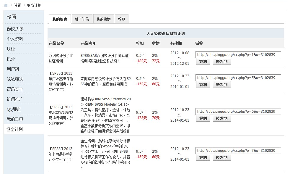Open 隐私筛选 settings page
Screen dimensions: 290x174
point(15,79)
